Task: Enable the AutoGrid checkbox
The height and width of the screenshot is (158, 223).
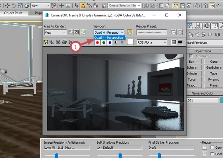Action: point(190,56)
